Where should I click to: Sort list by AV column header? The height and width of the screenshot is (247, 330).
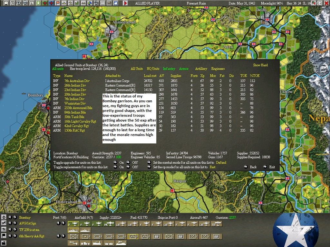162,76
